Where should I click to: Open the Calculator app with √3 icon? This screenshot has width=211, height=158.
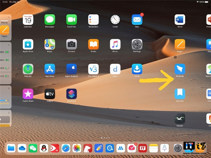point(93,69)
